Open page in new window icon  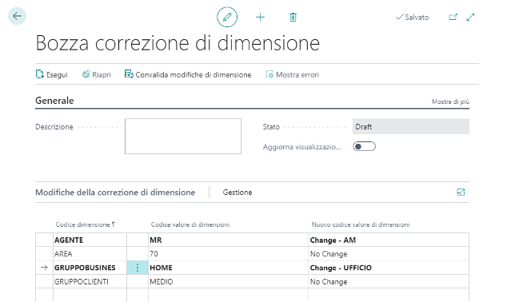[x=453, y=17]
